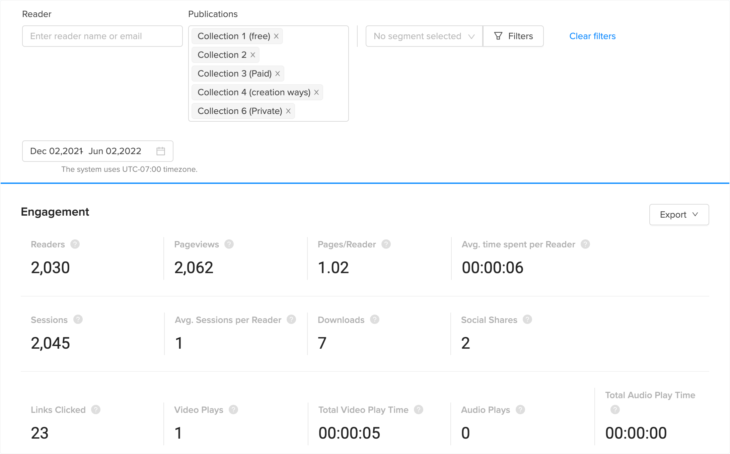
Task: Show help for Avg. time spent per Reader
Action: (x=585, y=244)
